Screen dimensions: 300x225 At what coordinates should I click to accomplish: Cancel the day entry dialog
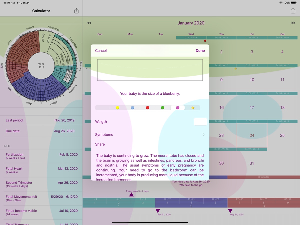[101, 51]
